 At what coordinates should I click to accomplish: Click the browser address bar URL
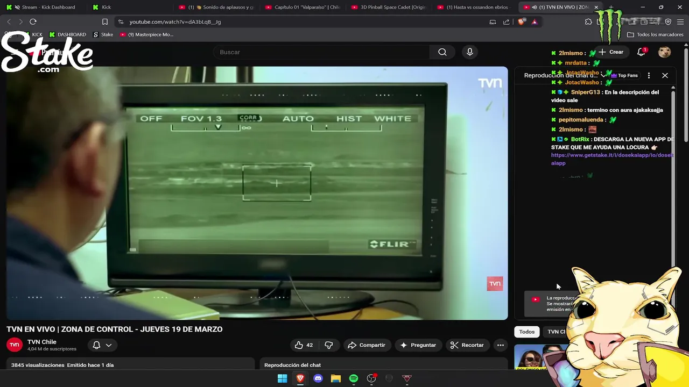[175, 21]
